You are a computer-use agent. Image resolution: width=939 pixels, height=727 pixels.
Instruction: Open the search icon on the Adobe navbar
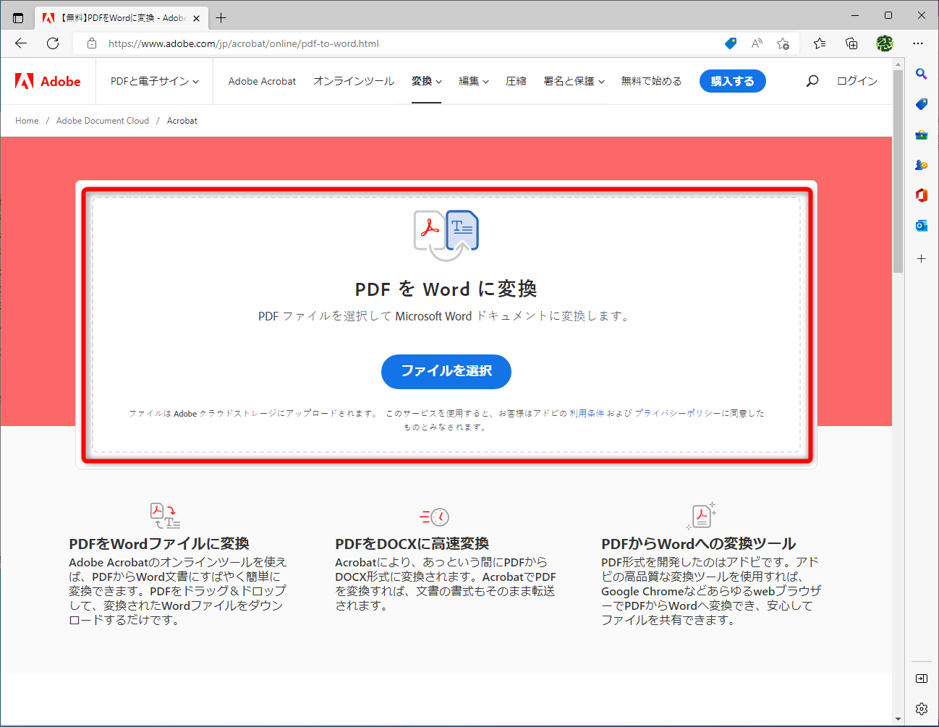tap(812, 81)
